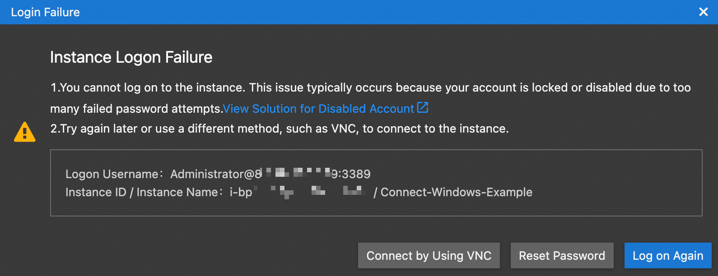Click the yellow warning triangle icon

[25, 132]
